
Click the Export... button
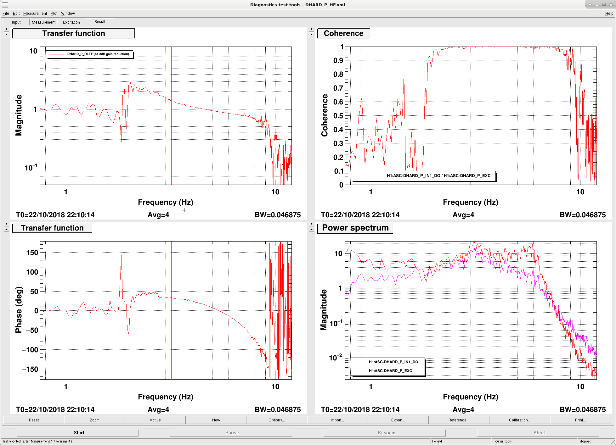coord(398,420)
